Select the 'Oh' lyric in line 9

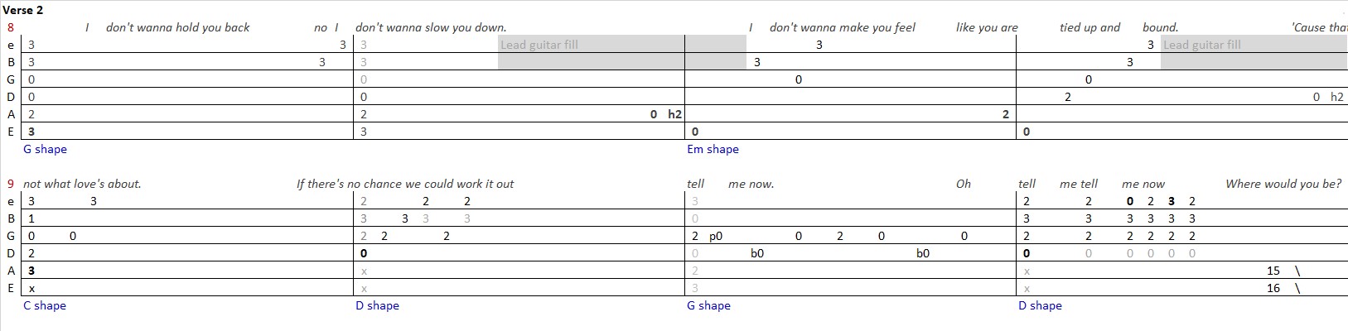(x=964, y=184)
